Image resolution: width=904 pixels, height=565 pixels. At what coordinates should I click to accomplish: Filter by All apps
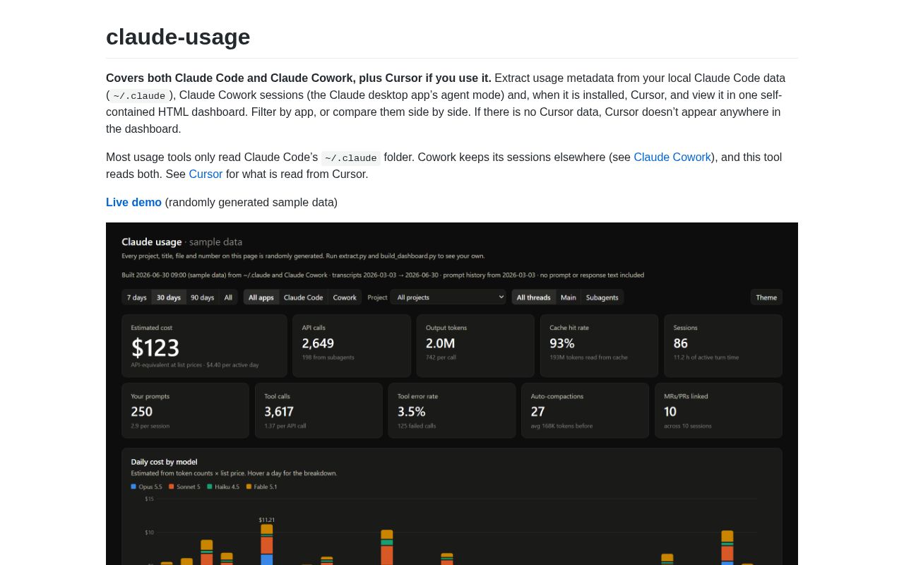(261, 297)
